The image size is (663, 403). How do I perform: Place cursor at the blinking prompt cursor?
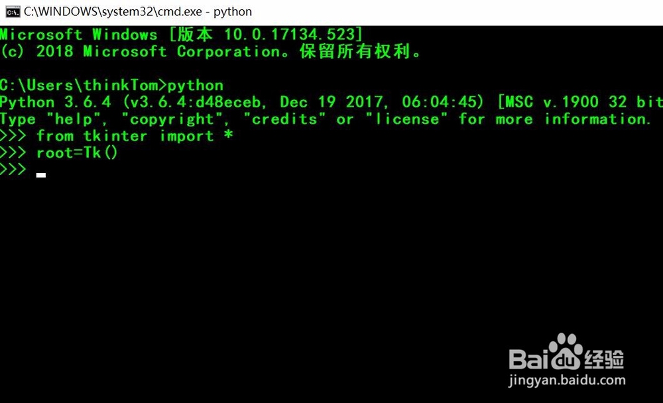[41, 174]
